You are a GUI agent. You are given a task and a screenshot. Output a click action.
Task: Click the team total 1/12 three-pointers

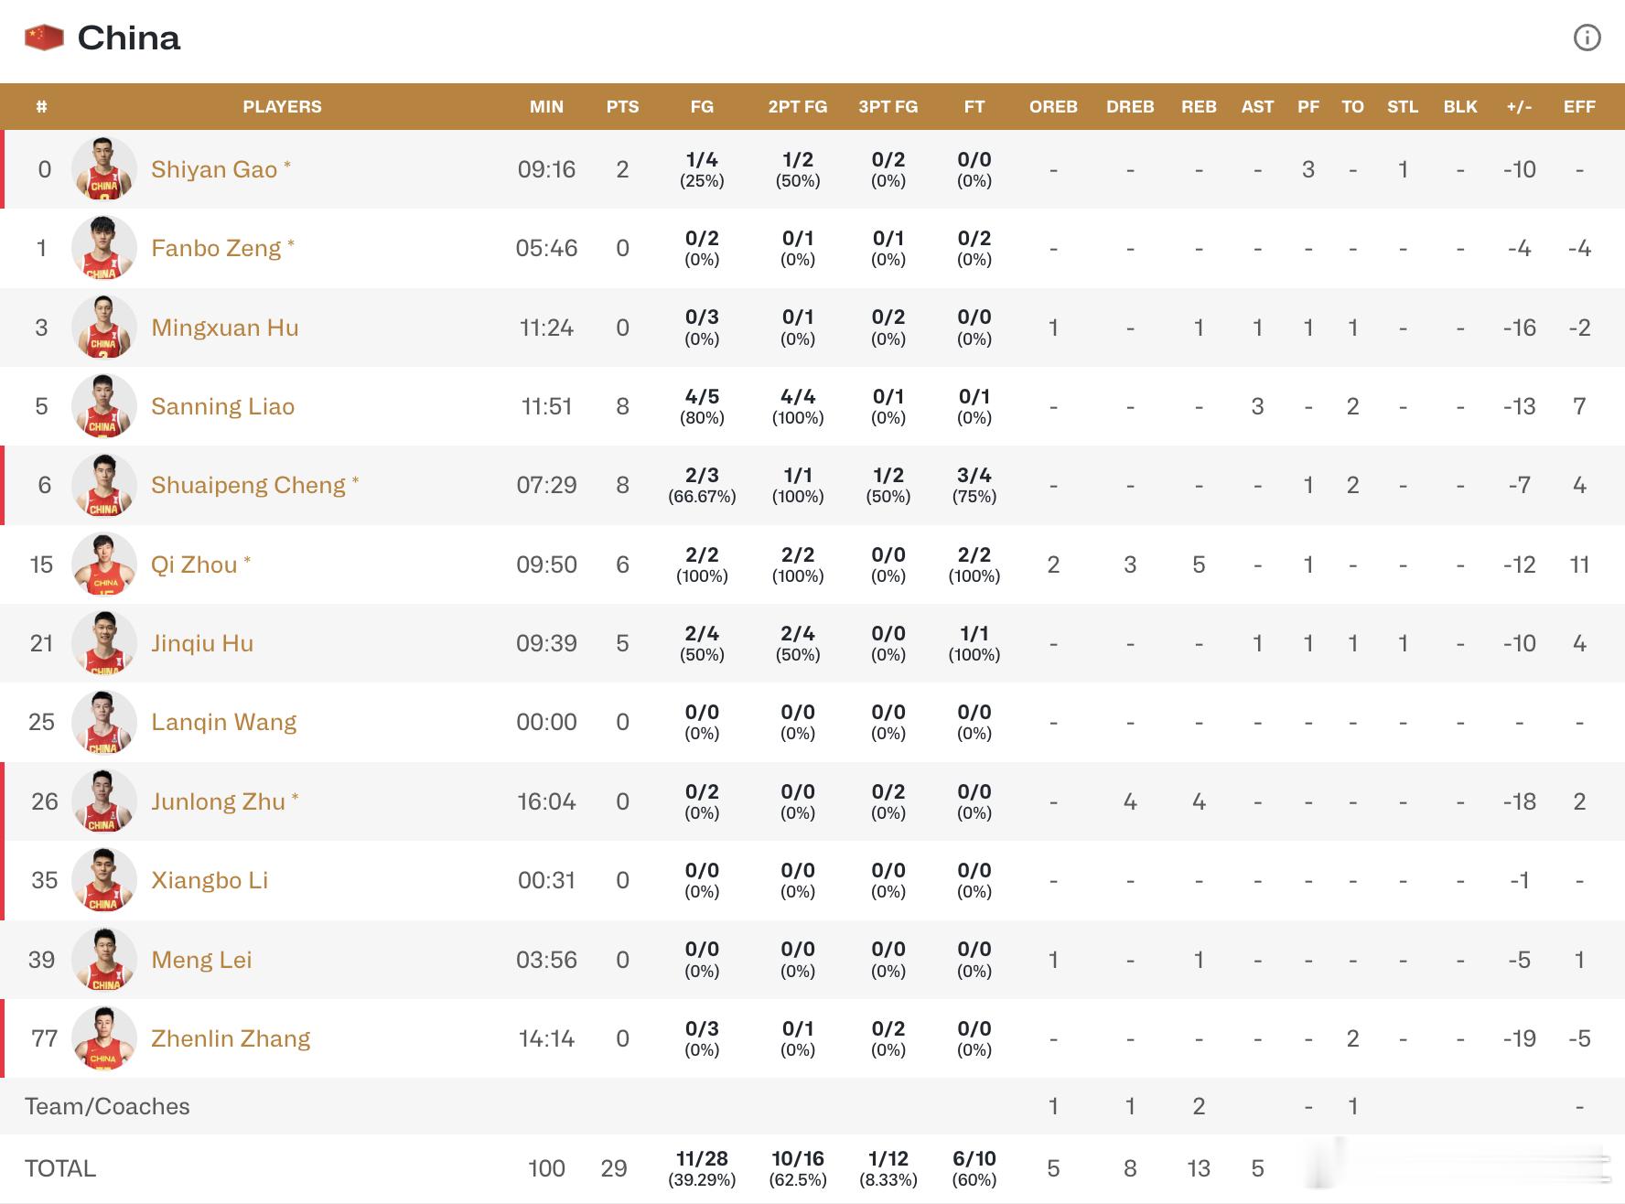point(888,1158)
